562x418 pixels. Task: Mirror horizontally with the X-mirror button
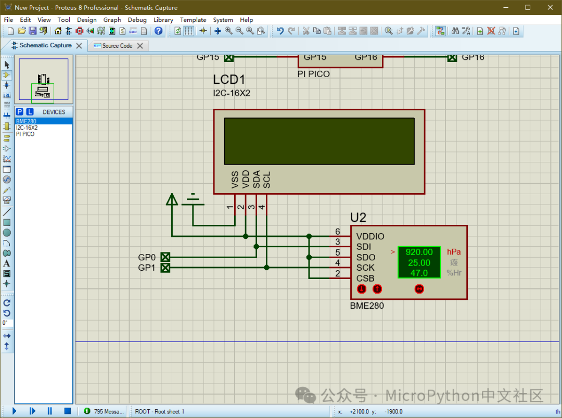(x=6, y=336)
